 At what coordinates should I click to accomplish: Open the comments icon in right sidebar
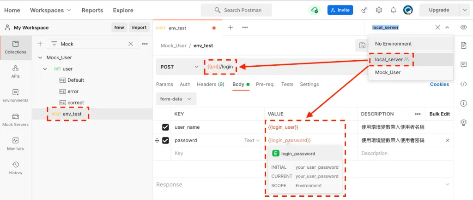(463, 64)
